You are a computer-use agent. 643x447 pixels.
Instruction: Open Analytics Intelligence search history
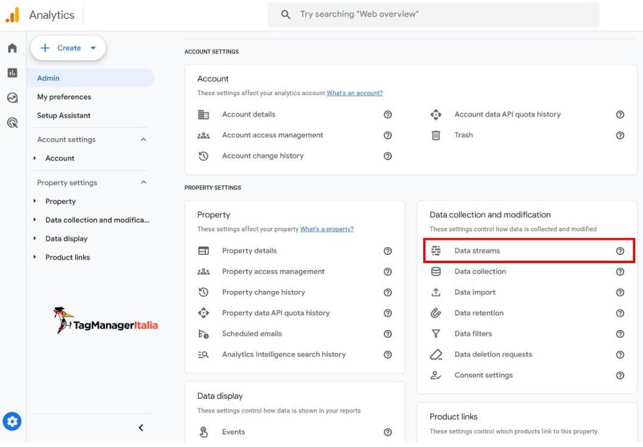point(284,354)
